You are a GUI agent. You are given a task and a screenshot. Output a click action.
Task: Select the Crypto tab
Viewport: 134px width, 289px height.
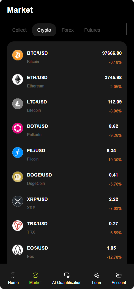(44, 30)
